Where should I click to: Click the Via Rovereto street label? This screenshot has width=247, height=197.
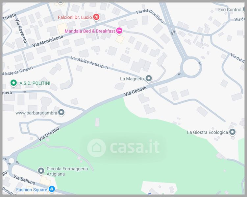[21, 31]
